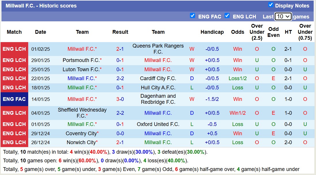The image size is (316, 175).
Task: Open Portsmouth F.C. team page
Action: pyautogui.click(x=81, y=60)
